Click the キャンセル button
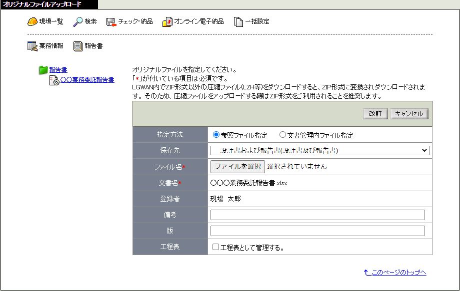 (409, 114)
